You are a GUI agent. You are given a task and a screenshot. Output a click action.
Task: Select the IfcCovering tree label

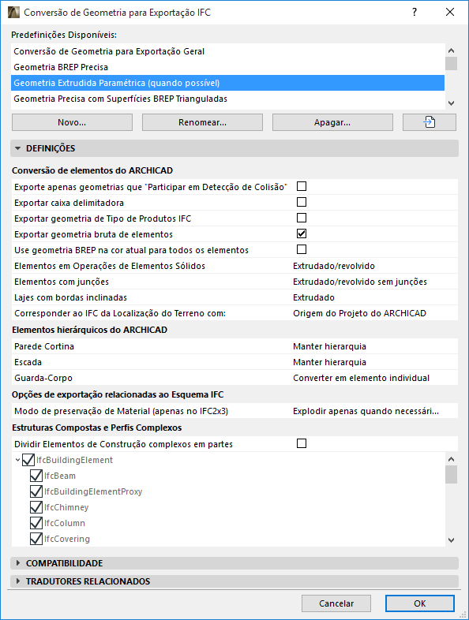(x=67, y=539)
